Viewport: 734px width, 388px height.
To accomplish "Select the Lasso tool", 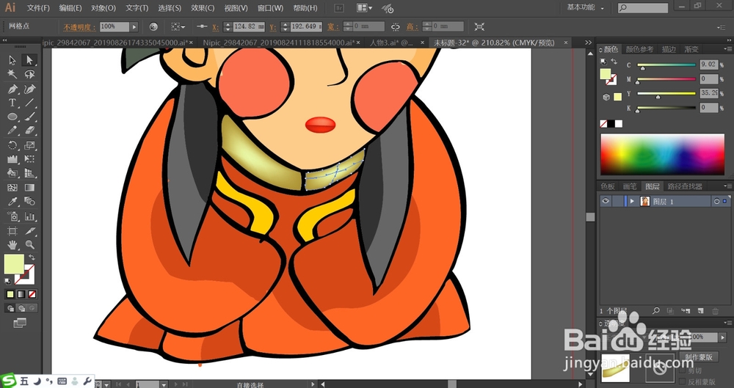I will pos(29,74).
